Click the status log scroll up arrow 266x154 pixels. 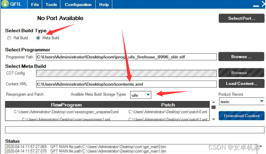coord(260,146)
